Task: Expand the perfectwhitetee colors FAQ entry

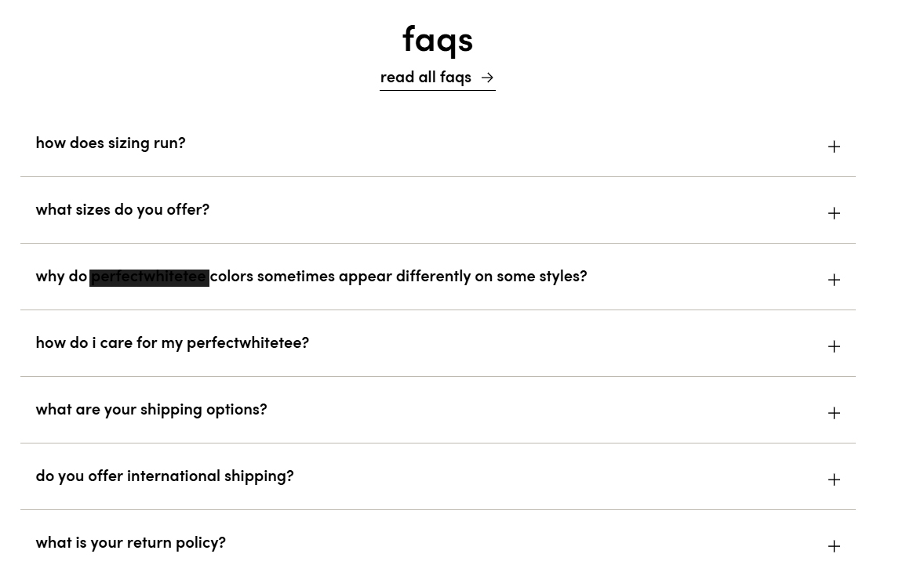Action: point(311,277)
